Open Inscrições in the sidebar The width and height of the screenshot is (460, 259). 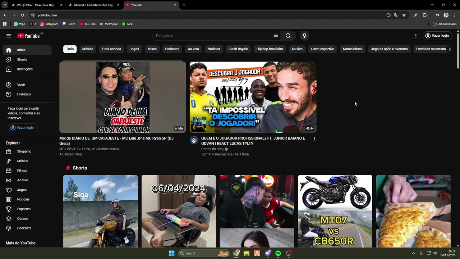pos(27,69)
